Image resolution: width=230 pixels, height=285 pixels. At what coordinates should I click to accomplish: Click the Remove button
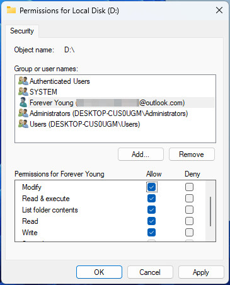coord(192,154)
